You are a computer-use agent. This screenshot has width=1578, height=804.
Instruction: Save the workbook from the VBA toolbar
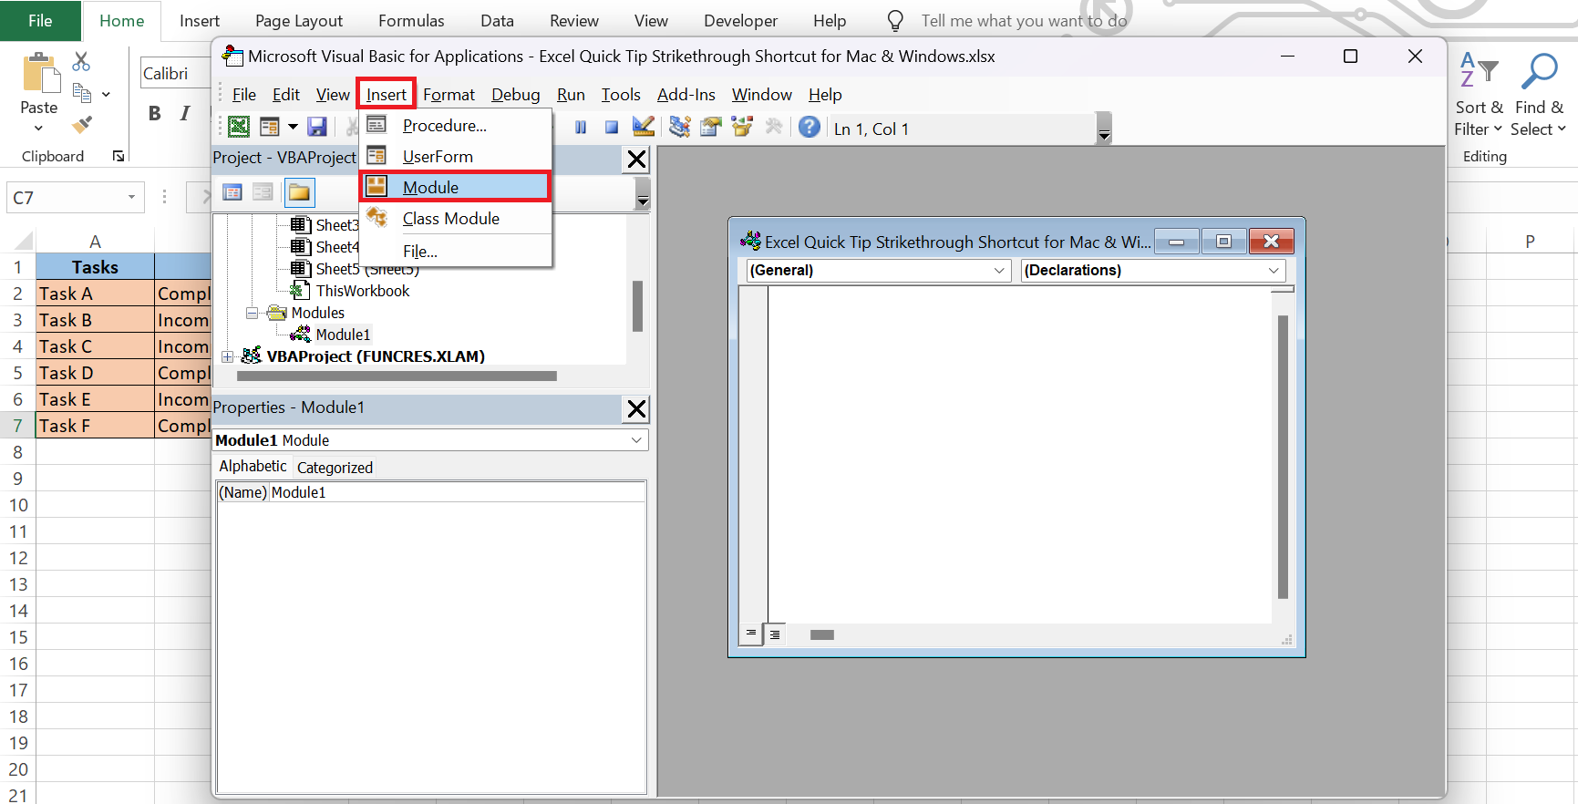[x=317, y=127]
